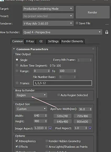111x152 pixels.
Task: Click the Common Parameters rollout grip icon
Action: pyautogui.click(x=93, y=49)
